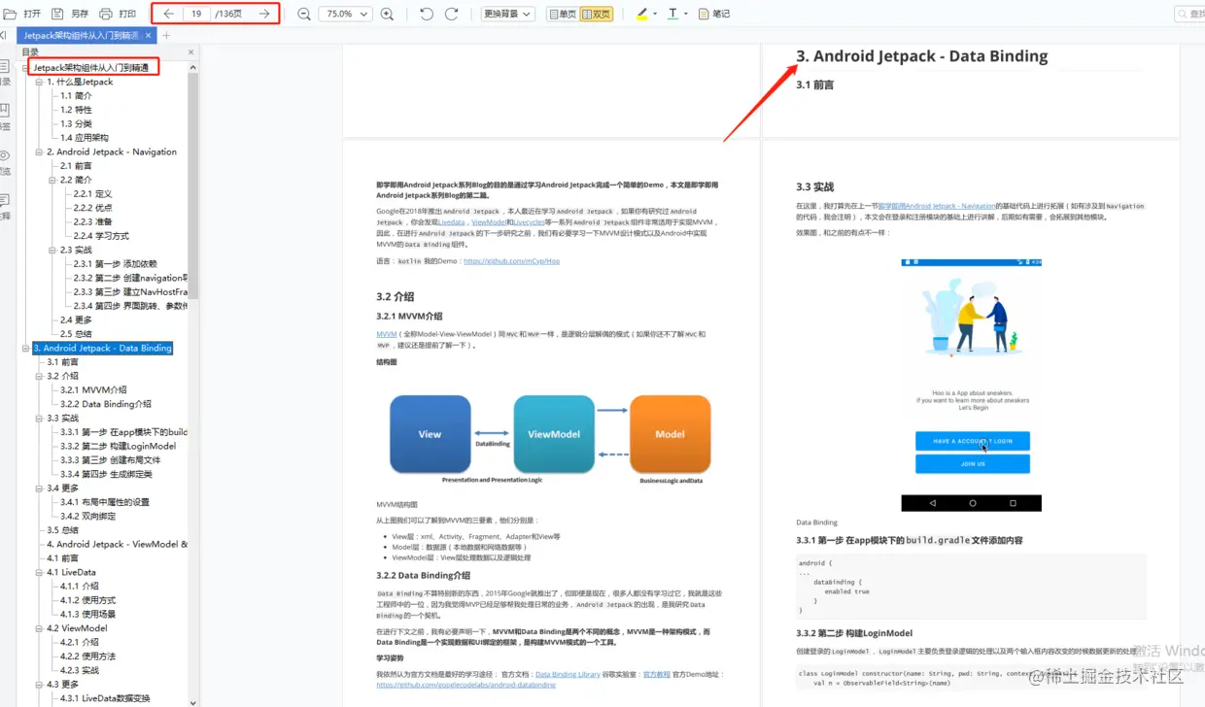The image size is (1205, 707).
Task: Open the 更换背景 background dropdown
Action: [x=508, y=14]
